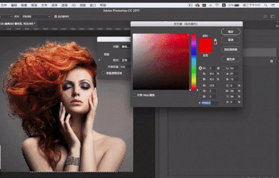Open the 窗口 (Window) menu
This screenshot has width=279, height=178.
tap(93, 5)
